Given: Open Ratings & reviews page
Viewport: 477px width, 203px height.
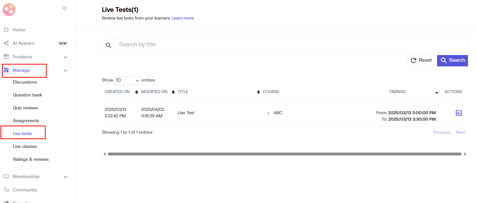Looking at the screenshot, I should pos(31,159).
